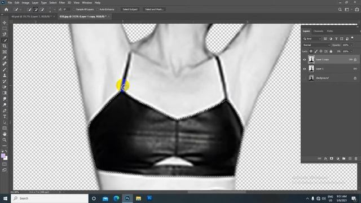Enable Auto-Enhance checkbox
This screenshot has width=361, height=203.
click(x=98, y=10)
